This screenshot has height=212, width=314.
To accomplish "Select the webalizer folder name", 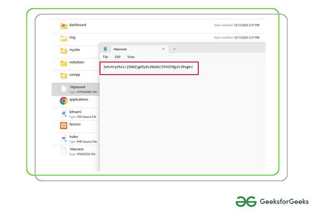I will (x=77, y=62).
